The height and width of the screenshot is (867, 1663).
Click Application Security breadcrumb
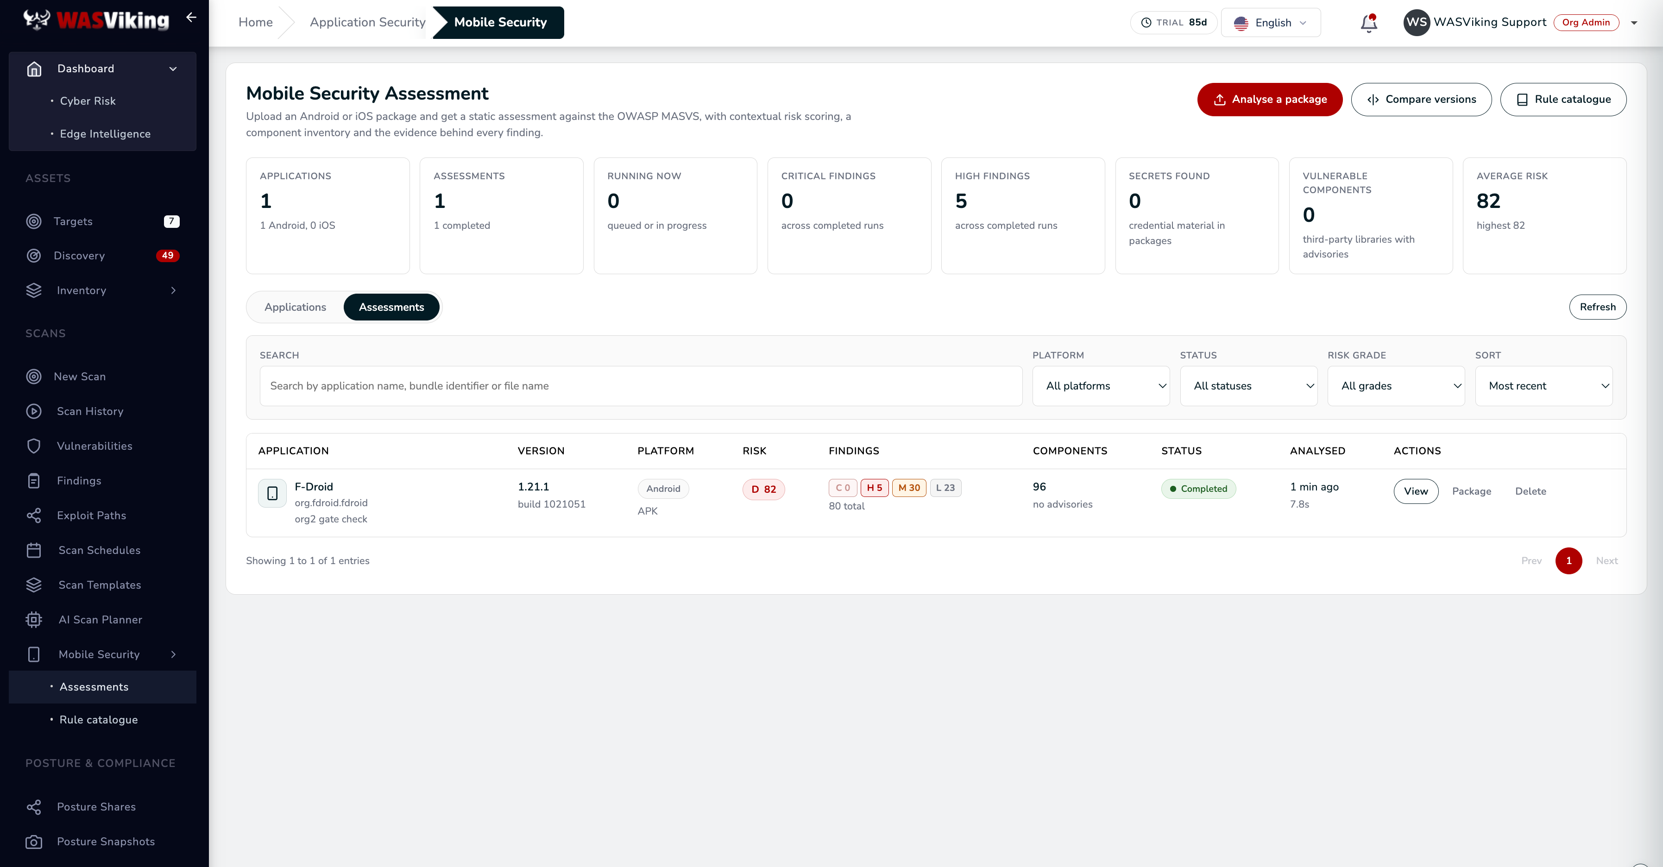coord(367,23)
